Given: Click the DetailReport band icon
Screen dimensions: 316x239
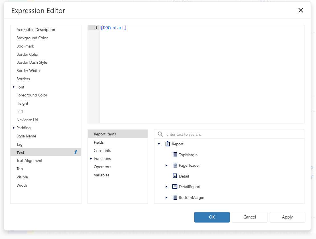Looking at the screenshot, I should 175,187.
